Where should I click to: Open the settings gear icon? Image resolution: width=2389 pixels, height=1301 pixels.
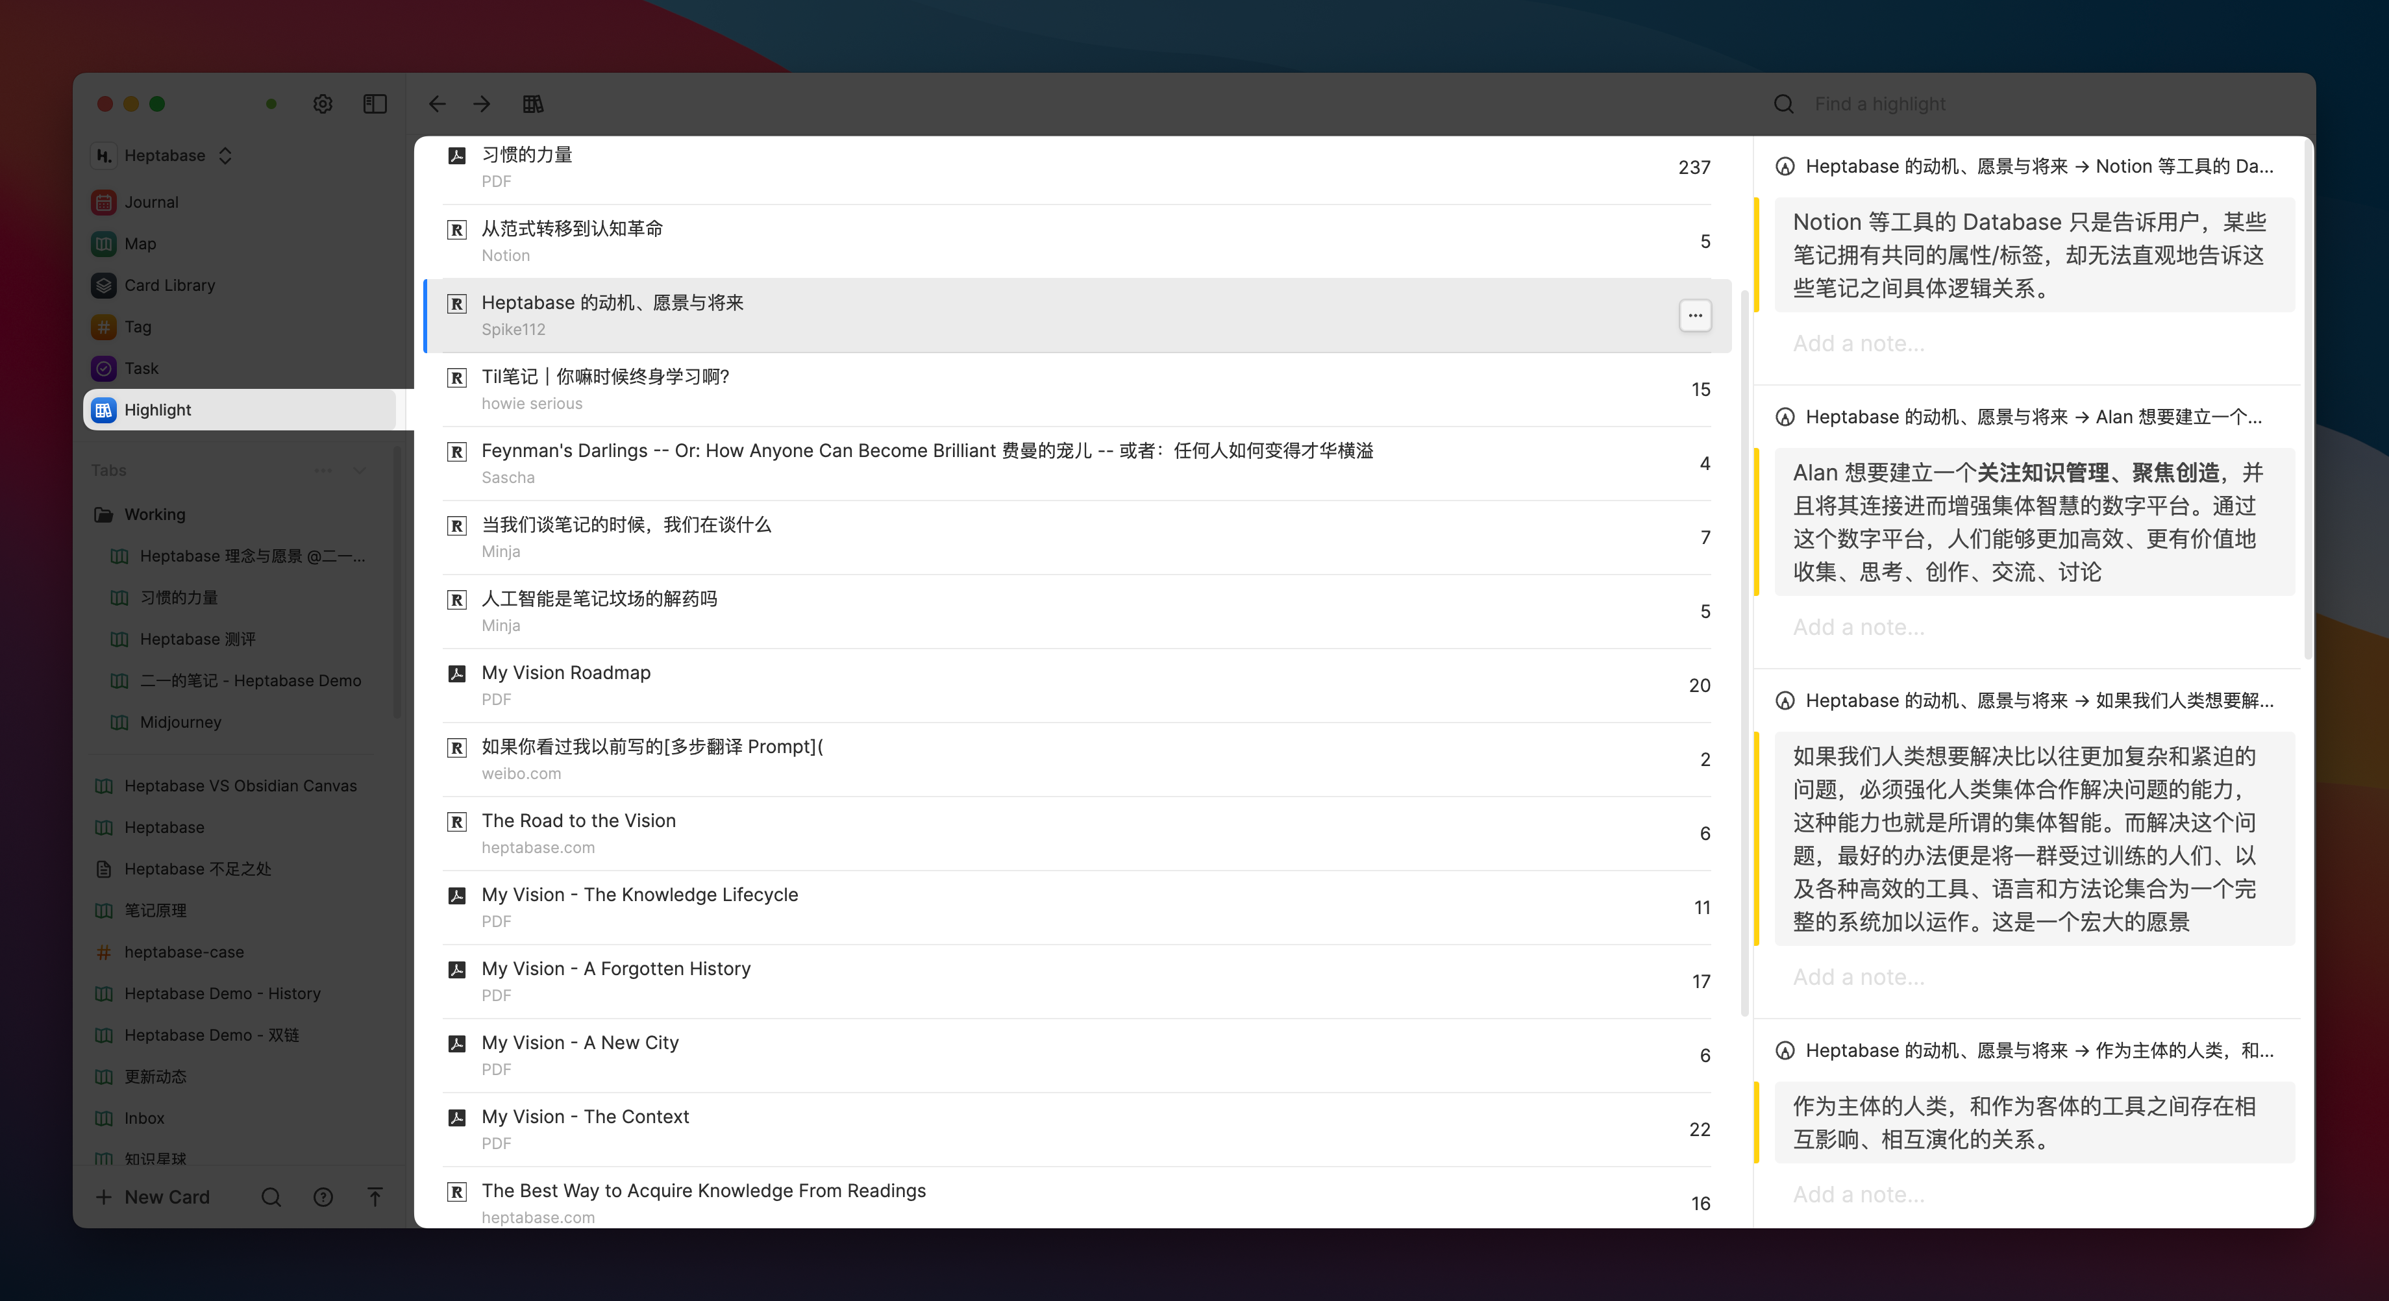[323, 104]
